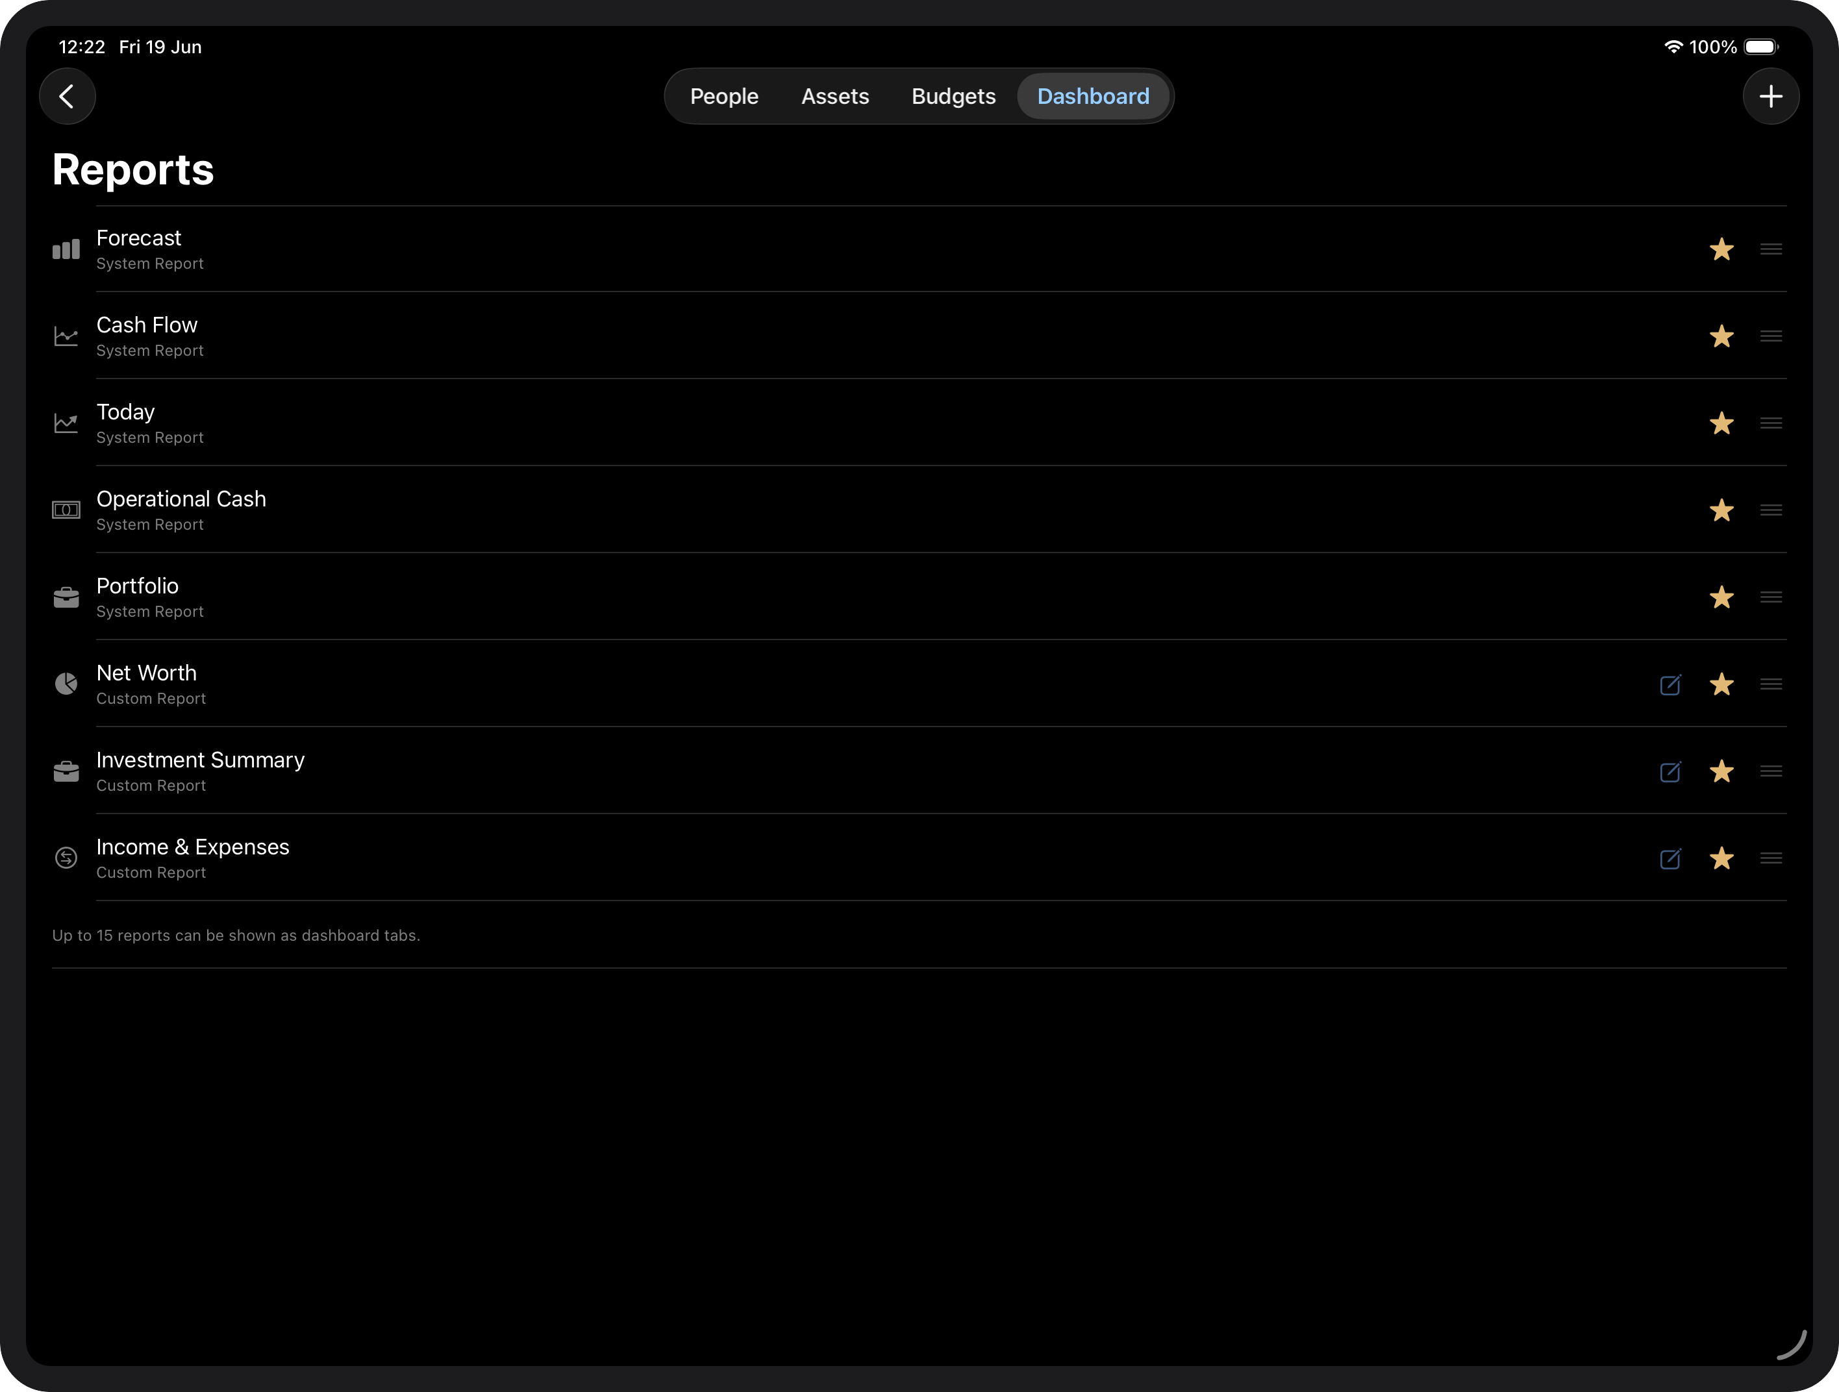Click the Today trend chart icon
The image size is (1839, 1392).
tap(66, 423)
